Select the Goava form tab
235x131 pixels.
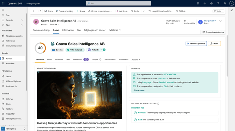[56, 30]
